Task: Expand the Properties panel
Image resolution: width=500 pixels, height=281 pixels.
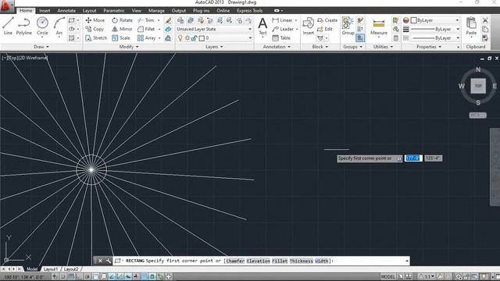Action: [x=429, y=47]
